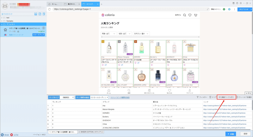
Task: Click the 事前ログイン button
Action: pos(216,9)
